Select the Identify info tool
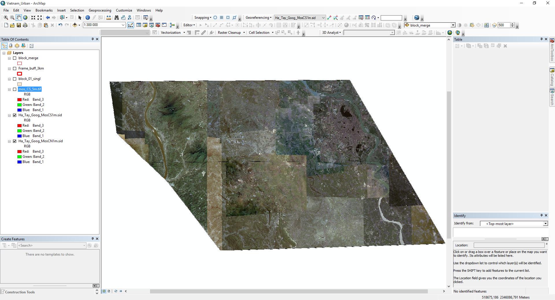The height and width of the screenshot is (300, 555). [x=88, y=18]
